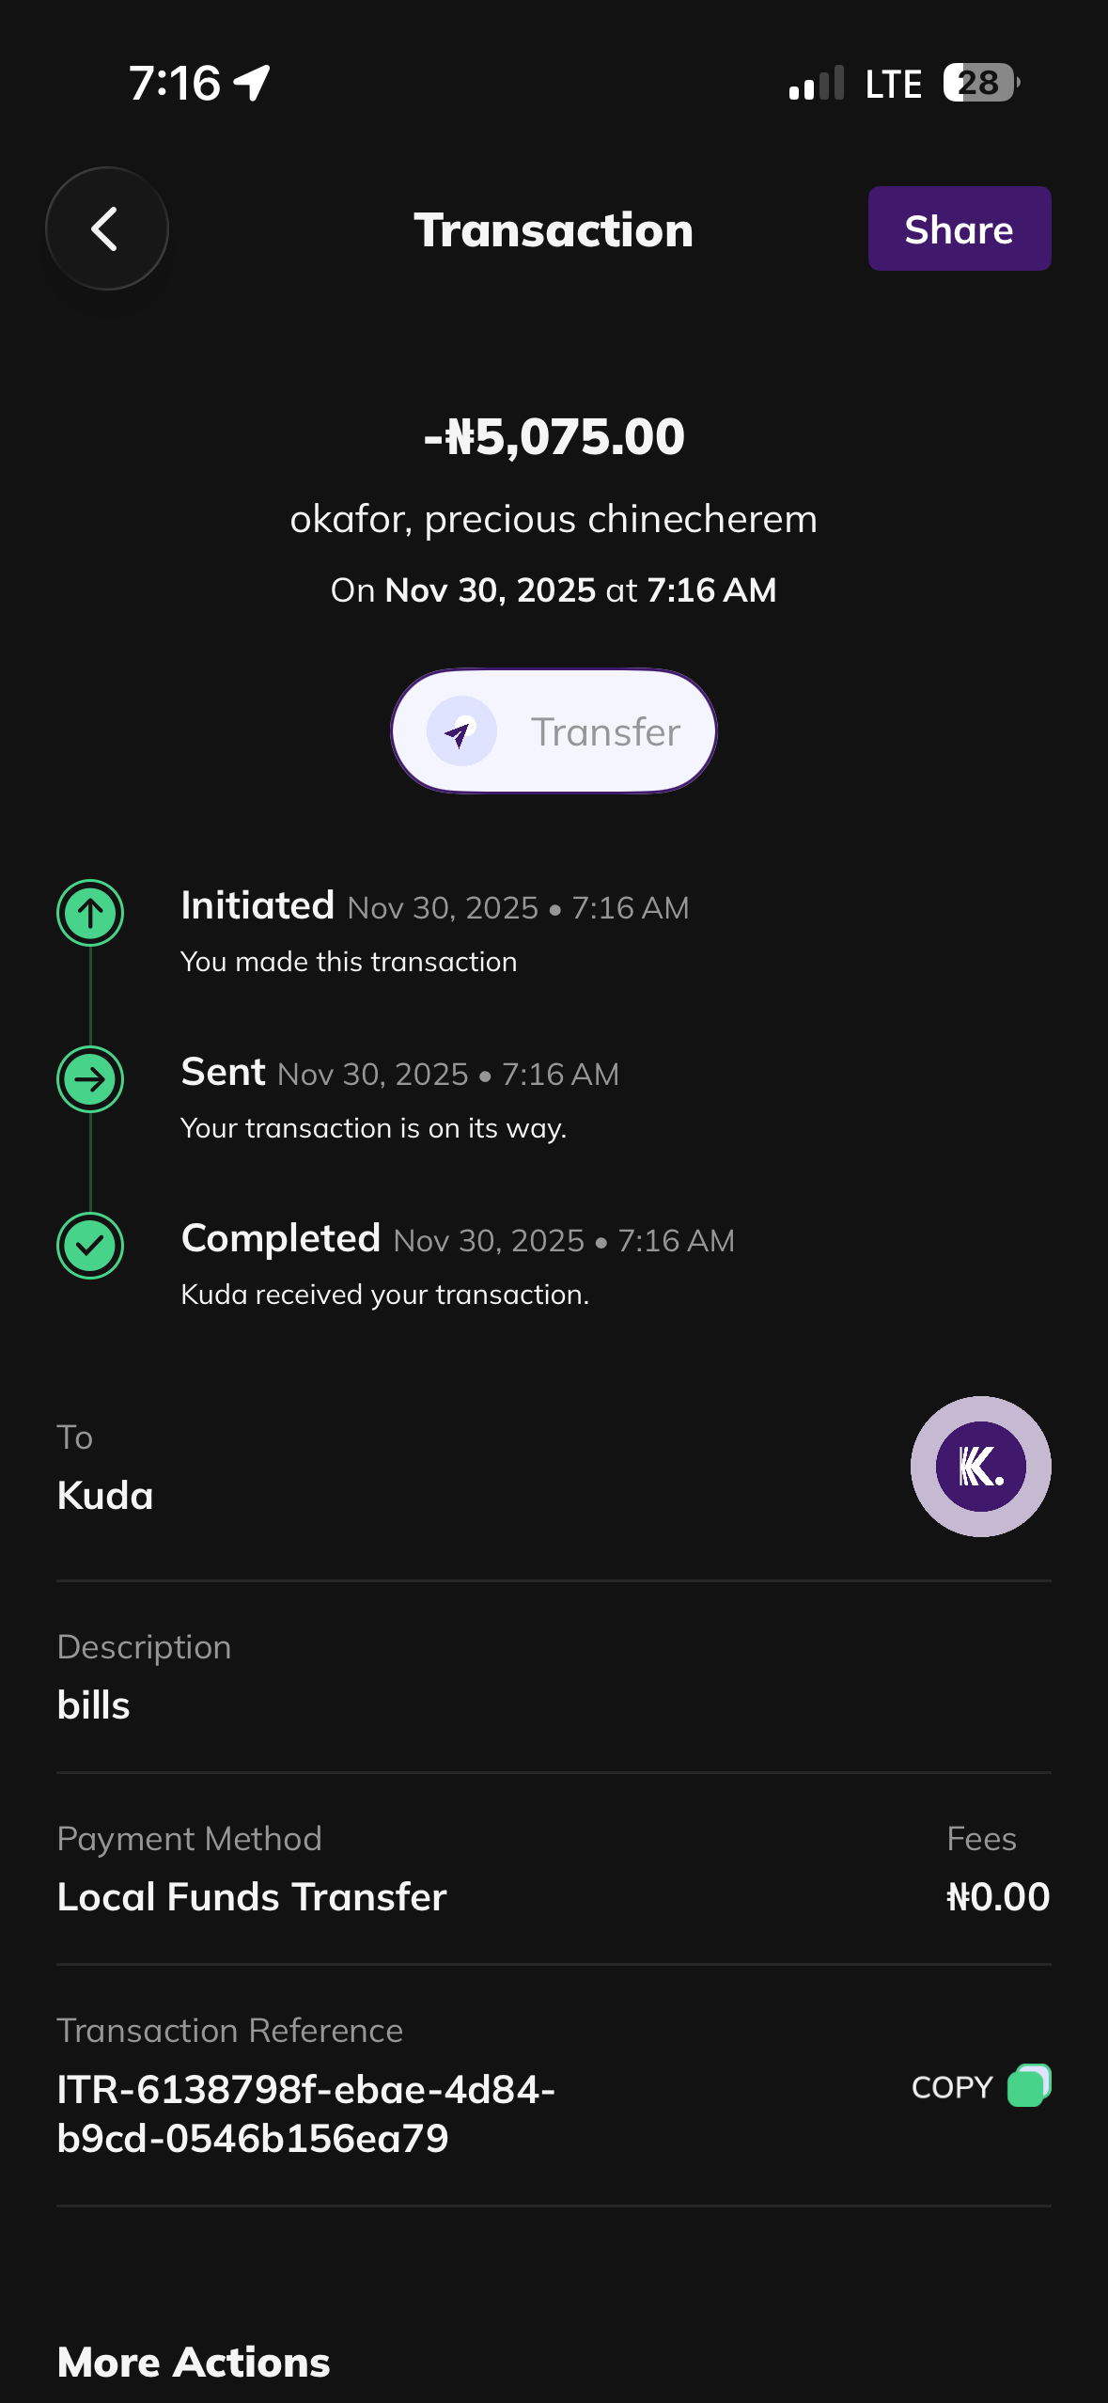Tap the More Actions heading
Screen dimensions: 1108x2403
click(194, 2362)
